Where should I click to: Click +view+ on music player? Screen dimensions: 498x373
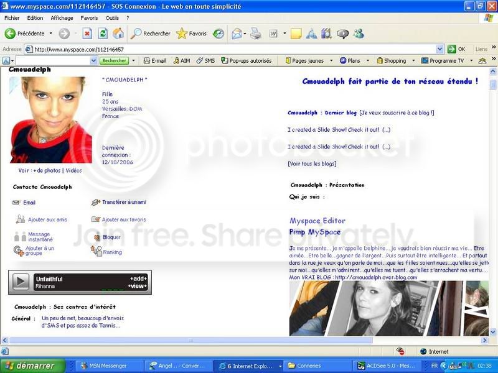pos(137,286)
